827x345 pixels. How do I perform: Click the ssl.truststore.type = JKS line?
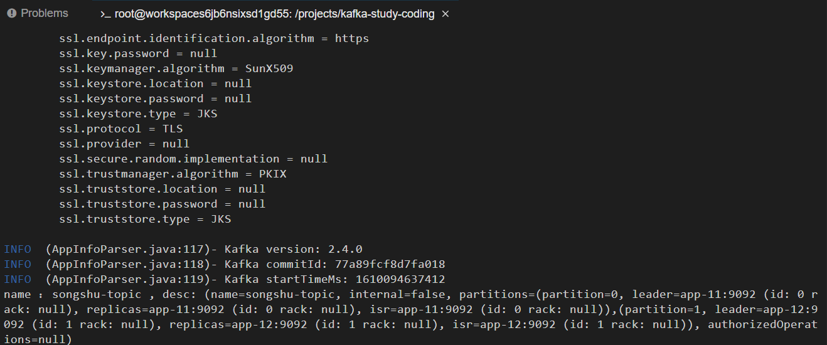point(145,219)
